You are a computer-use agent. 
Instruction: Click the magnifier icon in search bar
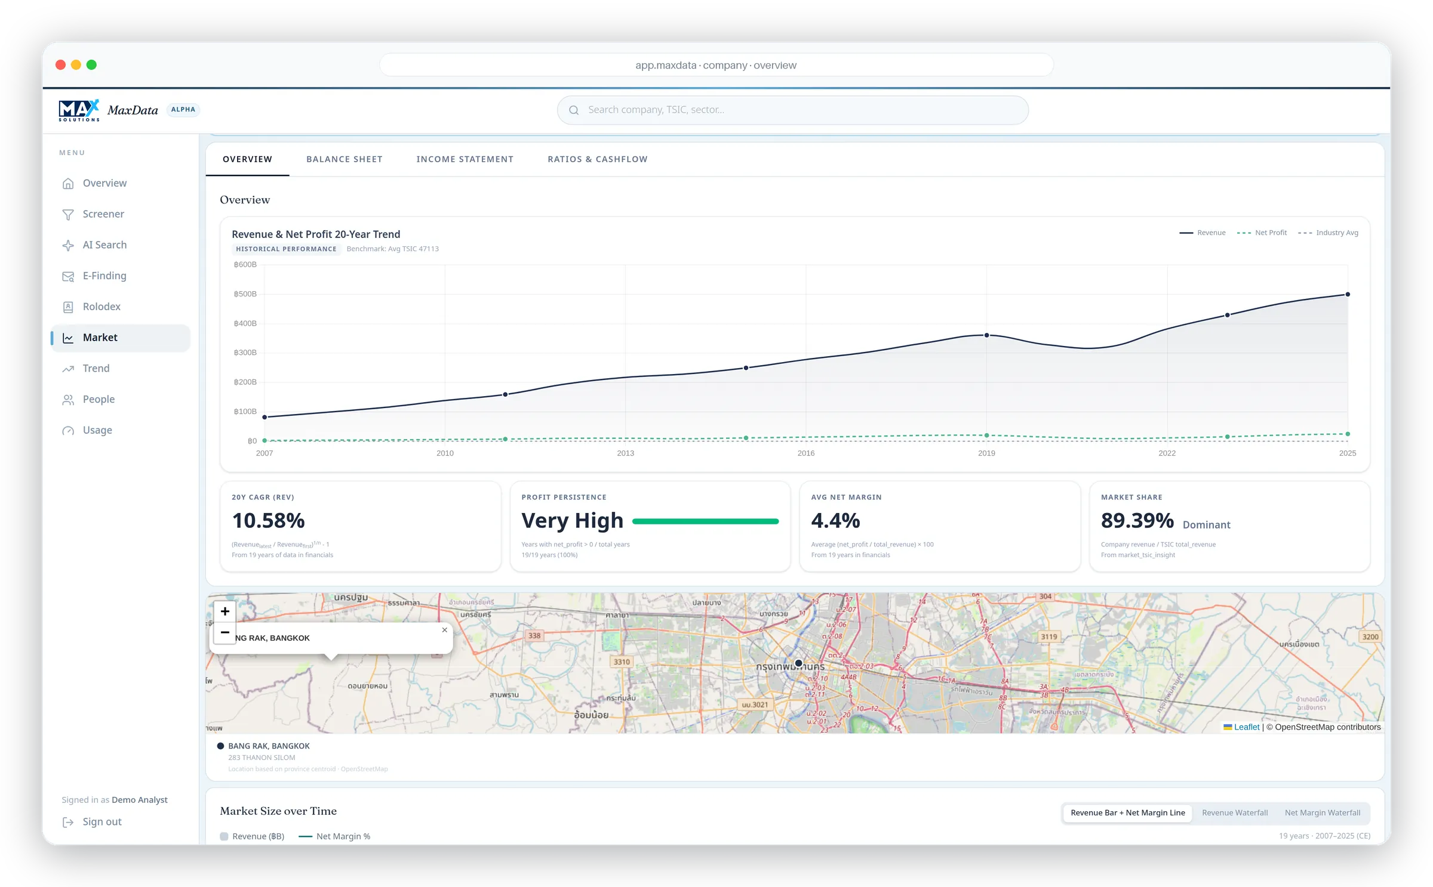click(x=574, y=110)
